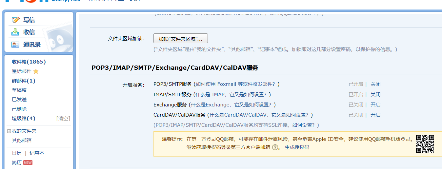Viewport: 442px width, 169px height.
Task: Click 如何设置？ SSL connection link
Action: (304, 125)
